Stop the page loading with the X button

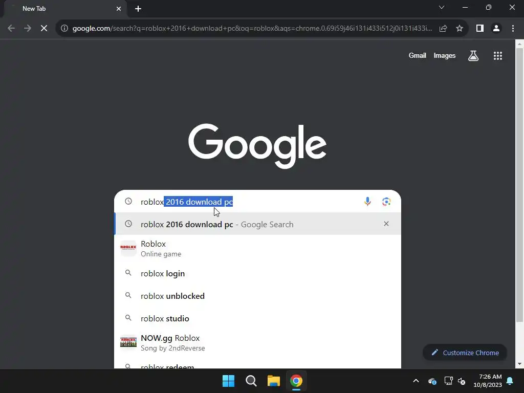[44, 29]
